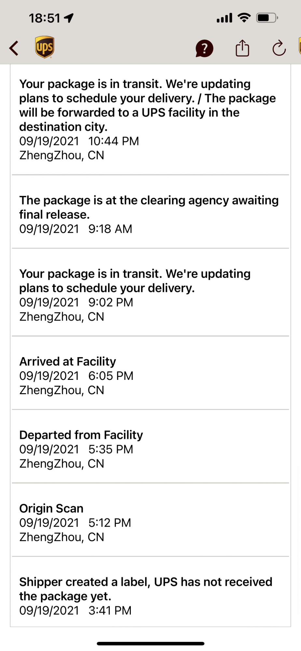
Task: Tap the battery indicator in the status bar
Action: [x=267, y=18]
